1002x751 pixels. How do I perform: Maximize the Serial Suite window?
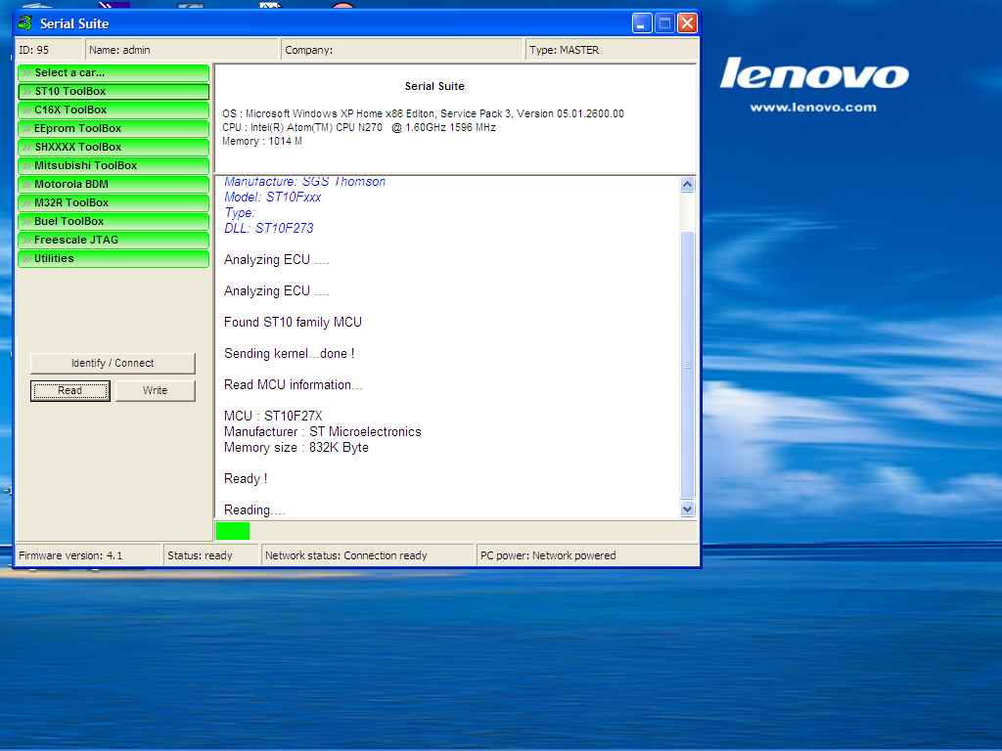664,23
